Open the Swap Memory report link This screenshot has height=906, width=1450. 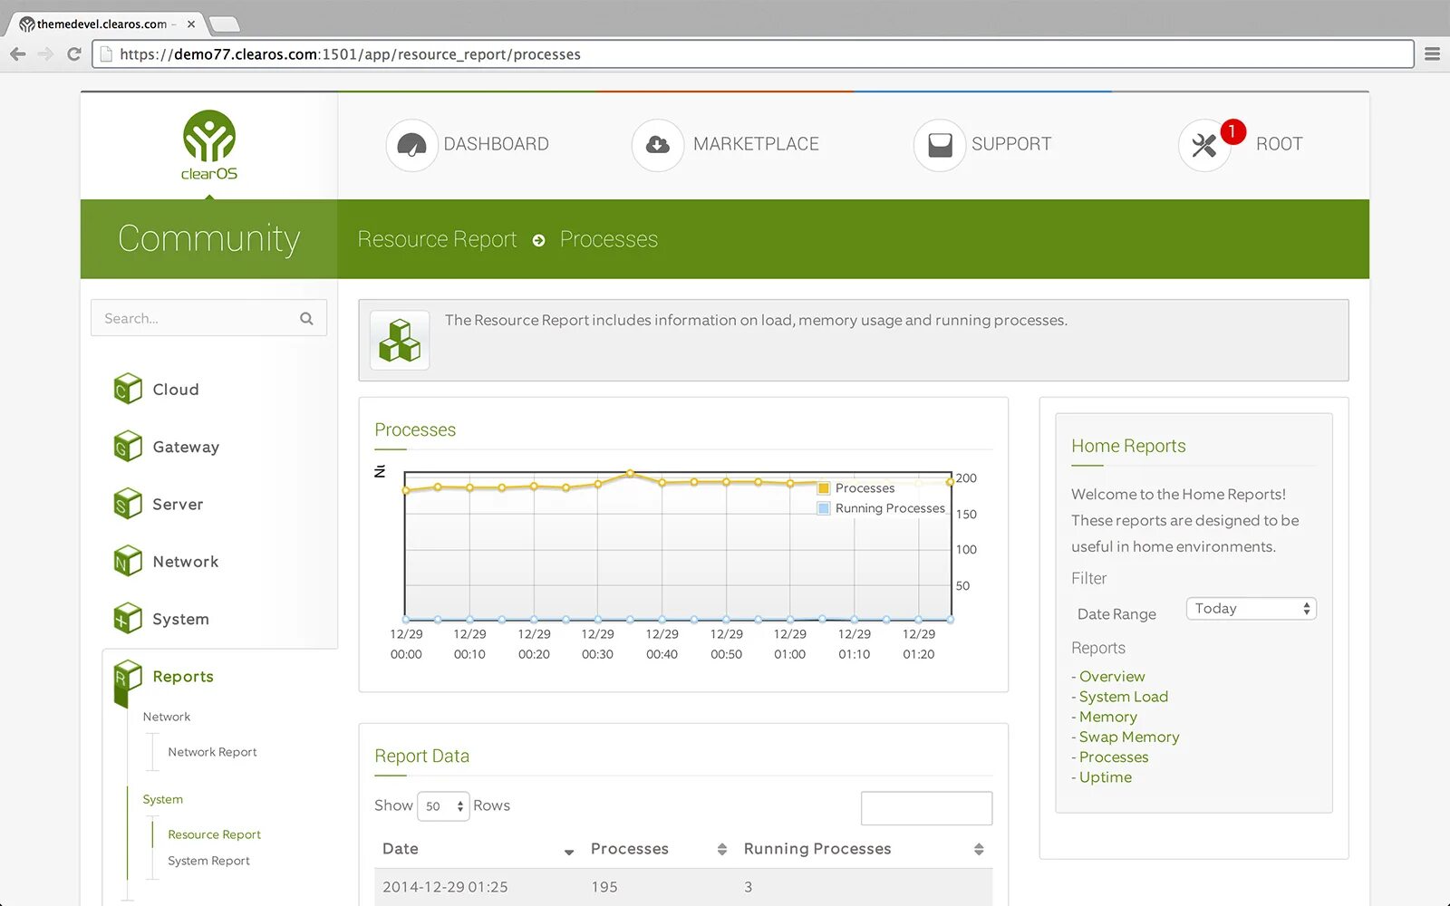[1129, 737]
